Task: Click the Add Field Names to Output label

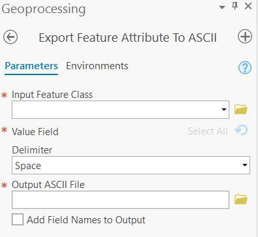Action: 86,220
